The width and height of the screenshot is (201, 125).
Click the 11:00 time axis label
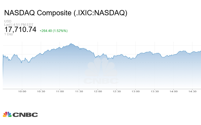pyautogui.click(x=60, y=91)
